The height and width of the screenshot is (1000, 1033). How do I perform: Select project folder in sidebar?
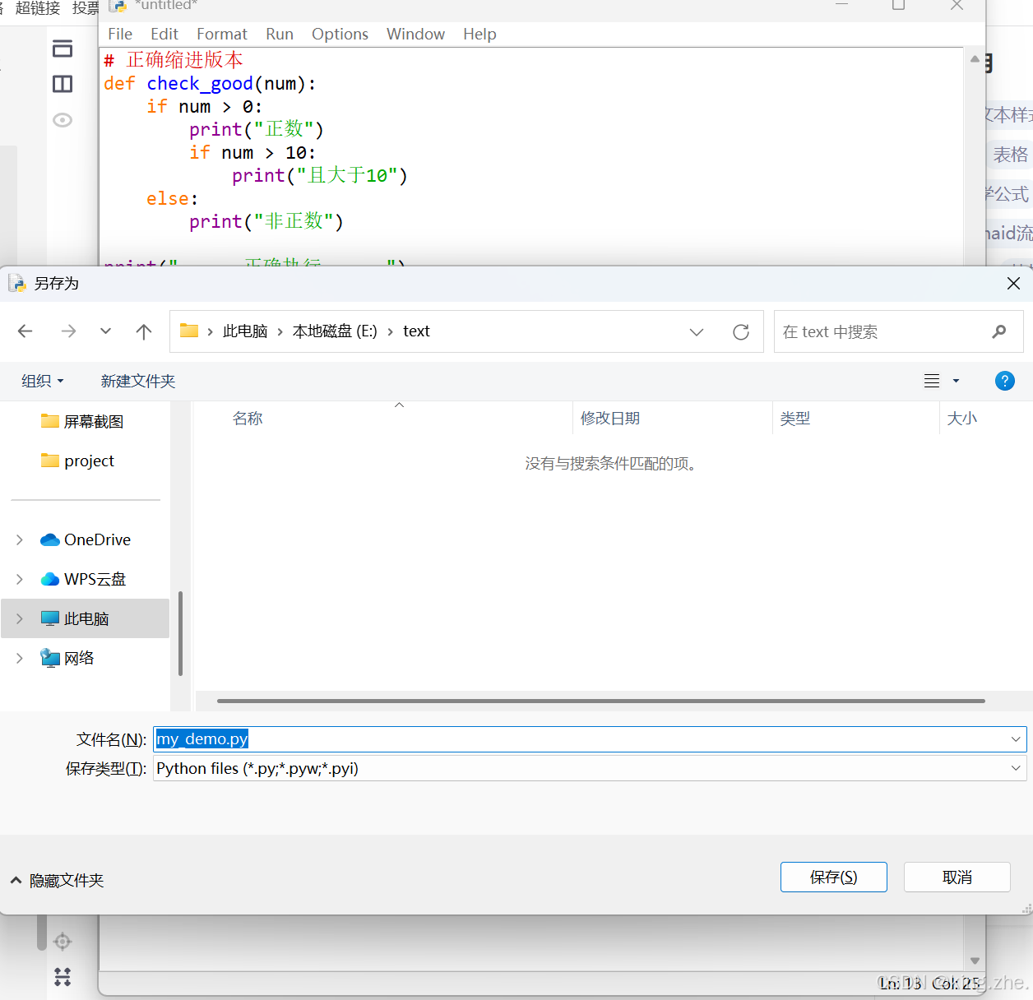(78, 461)
